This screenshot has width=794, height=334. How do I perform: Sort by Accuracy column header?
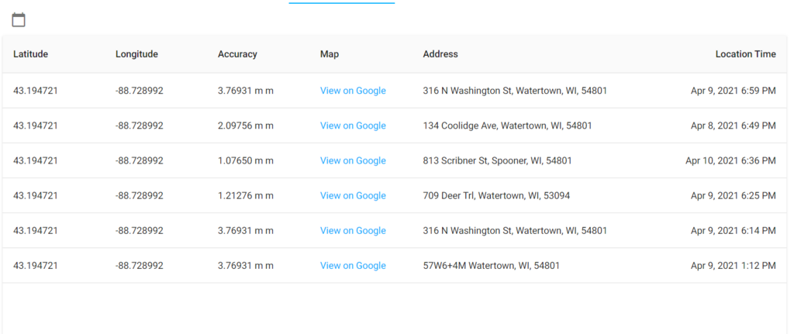coord(237,54)
